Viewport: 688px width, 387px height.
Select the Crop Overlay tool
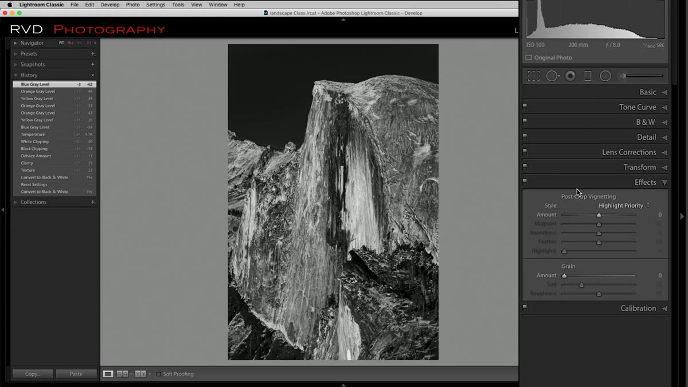[534, 76]
